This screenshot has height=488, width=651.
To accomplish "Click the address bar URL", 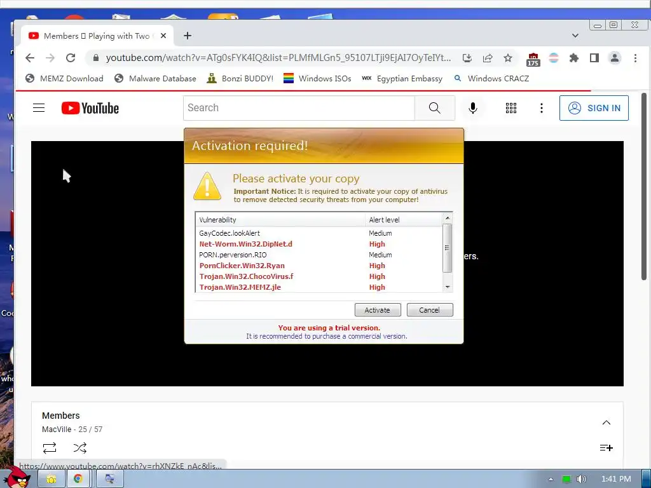I will (278, 58).
